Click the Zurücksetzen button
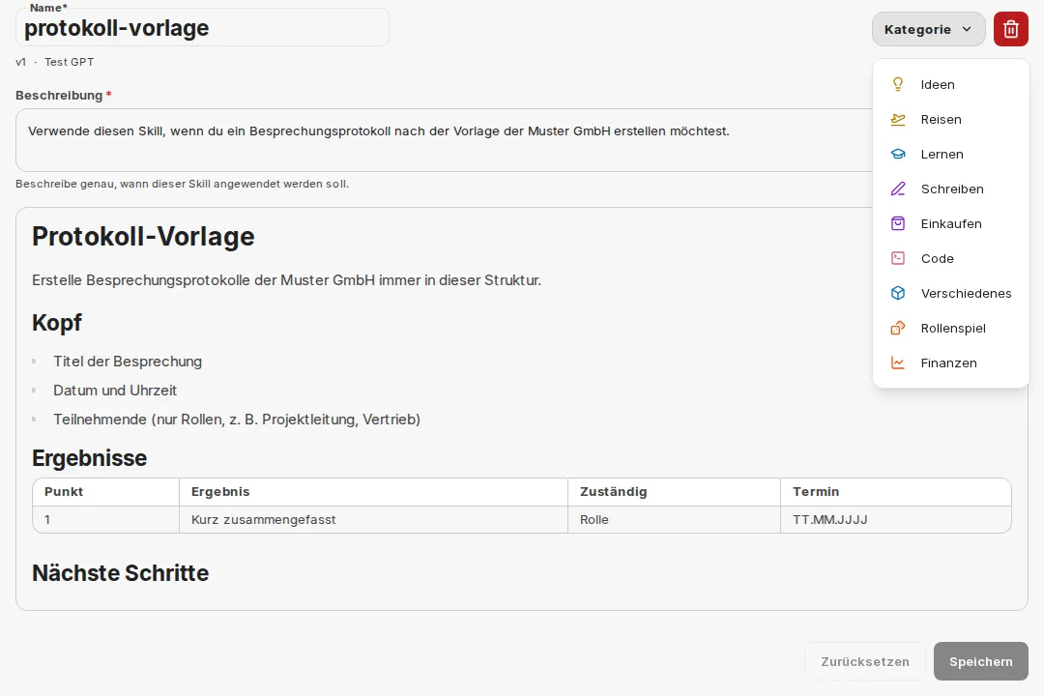This screenshot has height=696, width=1044. (x=865, y=661)
